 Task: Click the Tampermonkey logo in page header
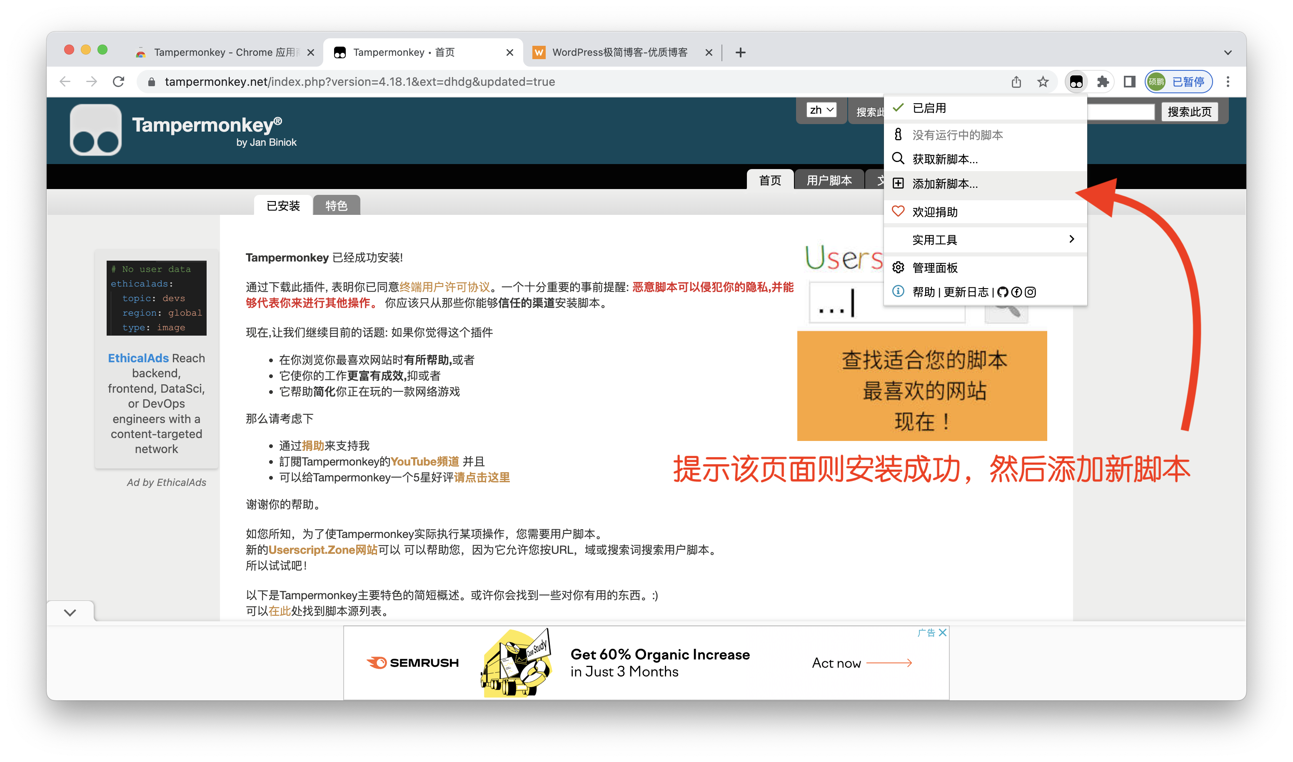(x=95, y=130)
